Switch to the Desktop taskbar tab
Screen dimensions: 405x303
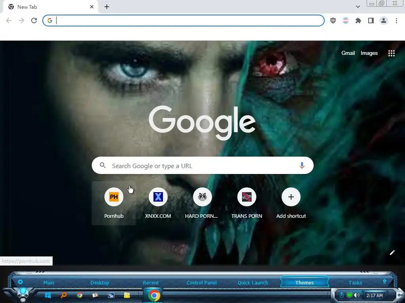100,282
